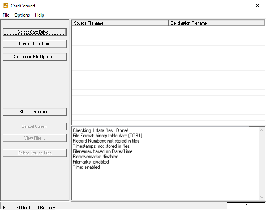This screenshot has height=210, width=266.
Task: Click the disabled Delete Source Files button
Action: [35, 153]
